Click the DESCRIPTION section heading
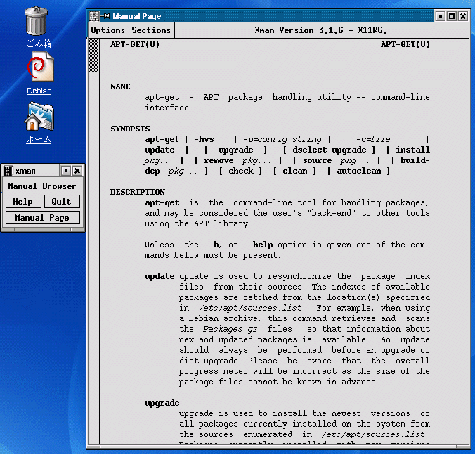Viewport: 475px width, 454px height. click(x=138, y=192)
